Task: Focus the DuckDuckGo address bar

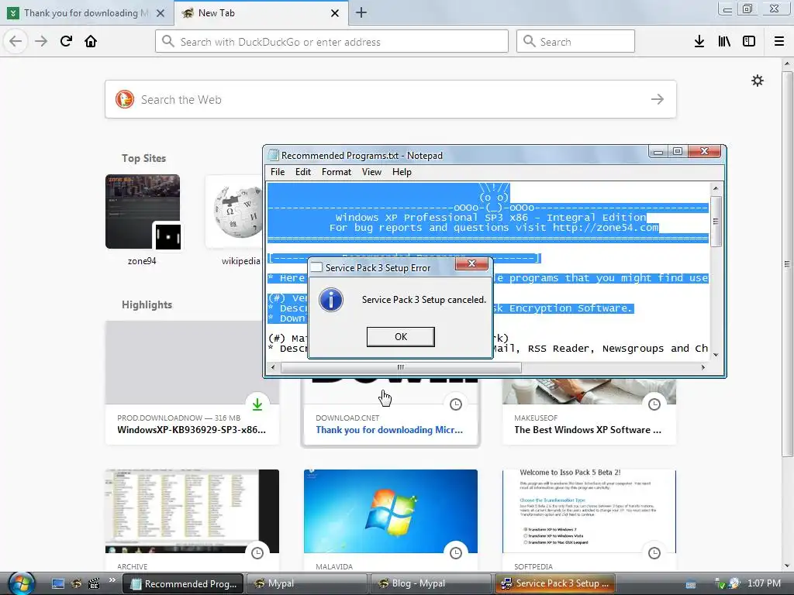Action: click(x=332, y=42)
